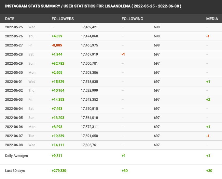This screenshot has width=222, height=179.
Task: Select the date 2022-06-01
Action: tap(14, 82)
